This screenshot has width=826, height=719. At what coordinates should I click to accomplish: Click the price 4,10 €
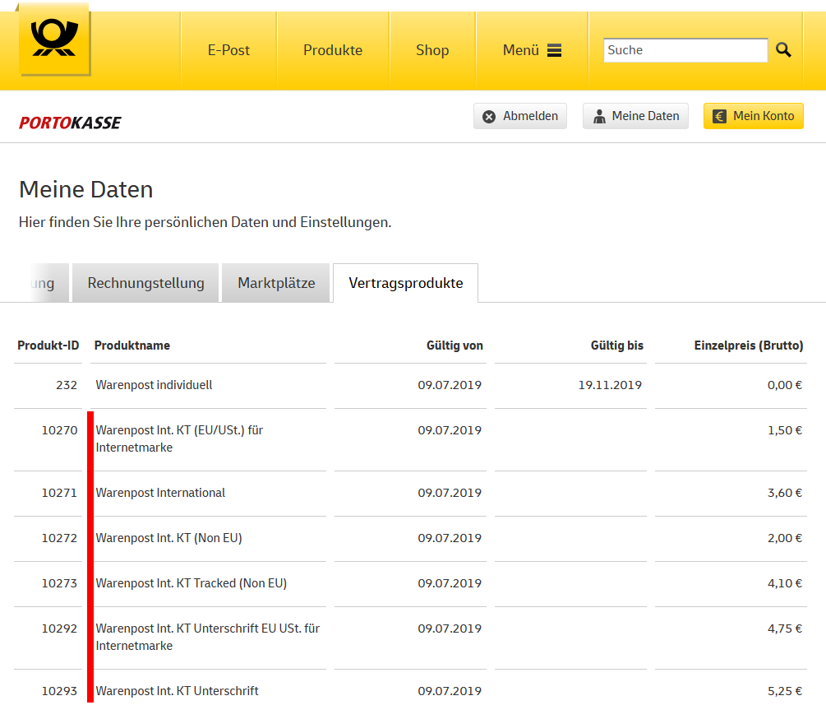click(784, 583)
